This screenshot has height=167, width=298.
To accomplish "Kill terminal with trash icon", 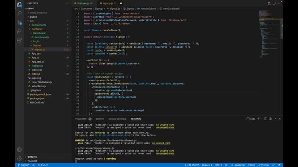I will tap(271, 119).
